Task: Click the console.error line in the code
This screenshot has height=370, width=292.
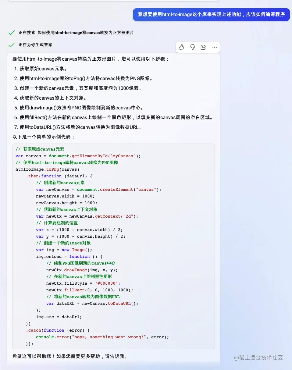Action: (x=102, y=337)
